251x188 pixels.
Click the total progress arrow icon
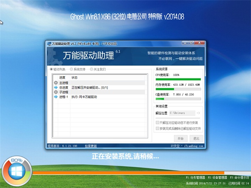(x=56, y=88)
